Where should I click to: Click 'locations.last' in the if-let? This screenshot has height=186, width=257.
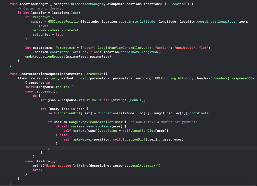tap(65, 13)
